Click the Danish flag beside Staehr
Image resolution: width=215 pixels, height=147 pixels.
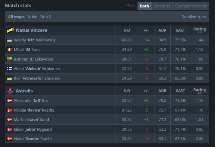click(x=9, y=139)
